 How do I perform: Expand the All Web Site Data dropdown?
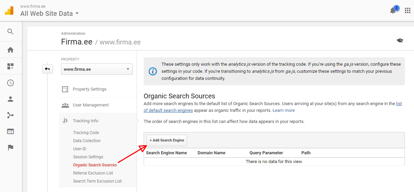point(49,14)
